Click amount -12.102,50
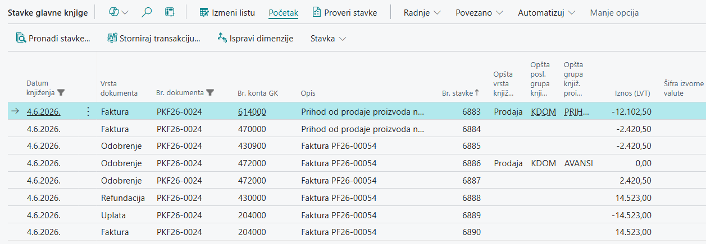 [x=631, y=112]
